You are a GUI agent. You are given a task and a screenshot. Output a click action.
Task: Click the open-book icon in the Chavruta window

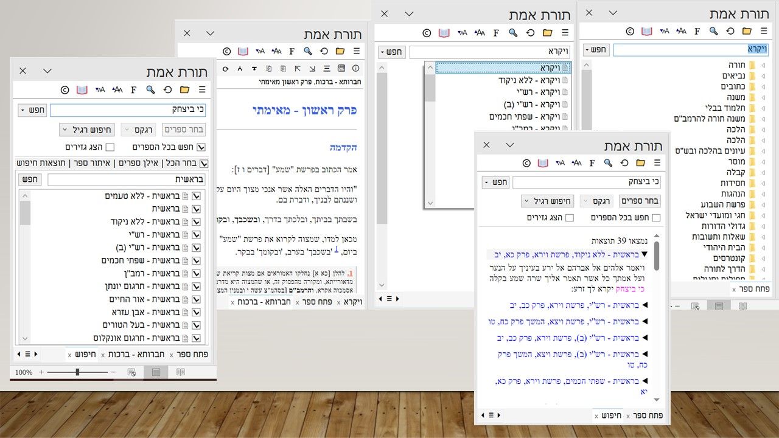(243, 51)
